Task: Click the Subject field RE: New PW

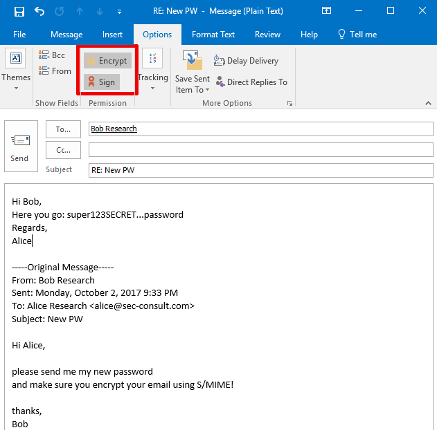Action: pyautogui.click(x=261, y=170)
